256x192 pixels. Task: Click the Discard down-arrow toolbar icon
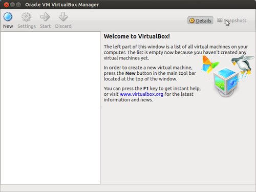click(63, 17)
